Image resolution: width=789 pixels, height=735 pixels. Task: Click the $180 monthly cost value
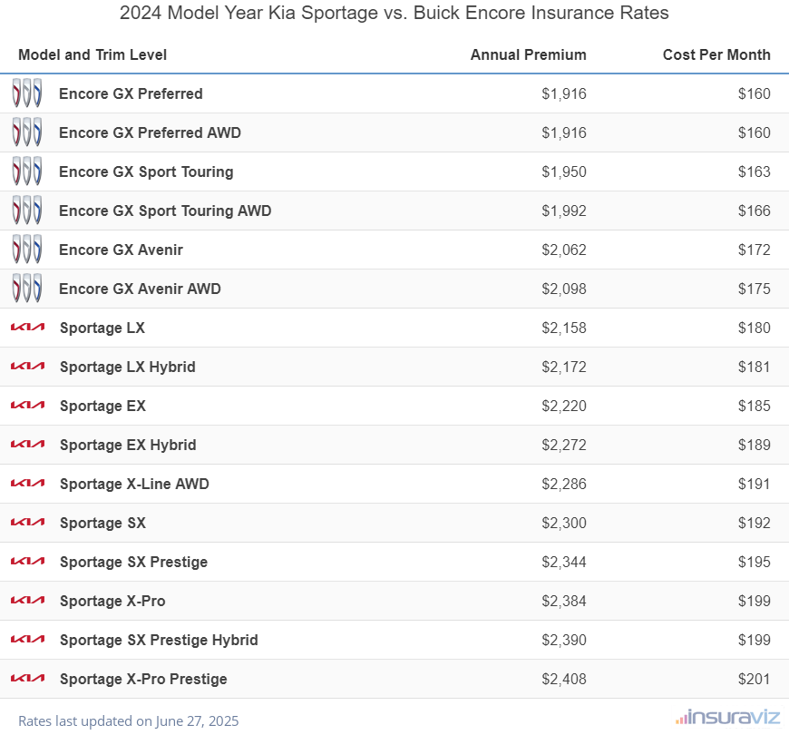[755, 328]
